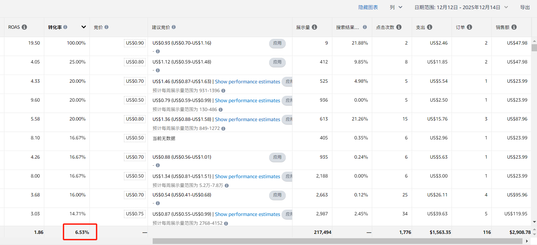Click the info icon beside 点击次数 header

click(x=399, y=27)
